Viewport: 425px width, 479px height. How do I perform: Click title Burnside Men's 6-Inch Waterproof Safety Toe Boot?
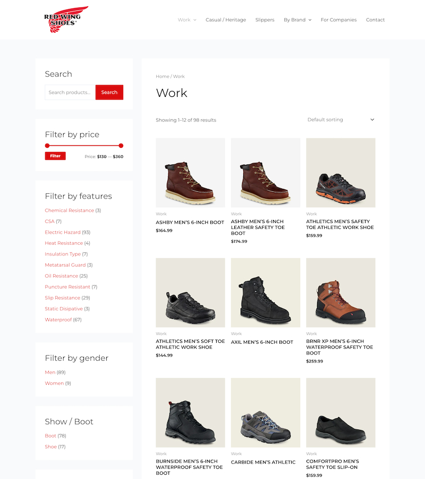pyautogui.click(x=189, y=467)
